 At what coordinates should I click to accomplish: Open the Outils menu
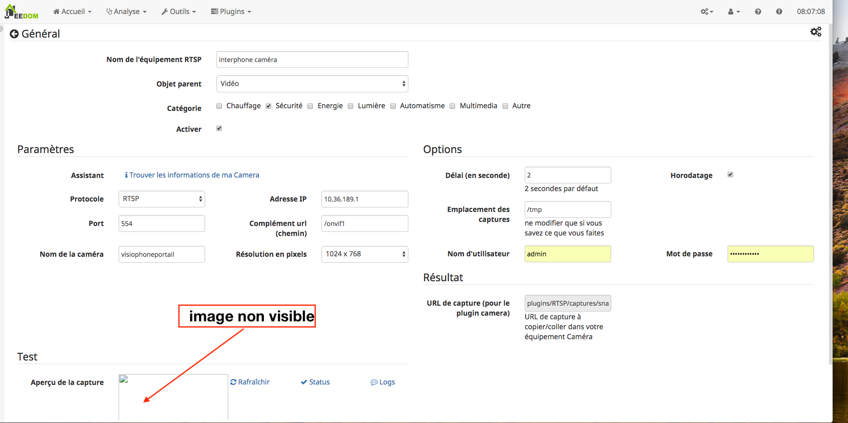[x=179, y=12]
